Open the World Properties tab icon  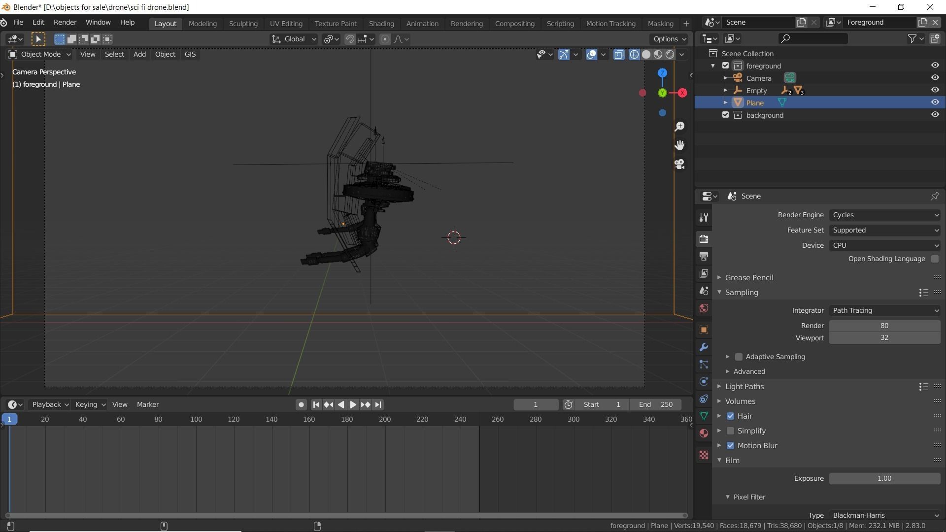[x=704, y=308]
